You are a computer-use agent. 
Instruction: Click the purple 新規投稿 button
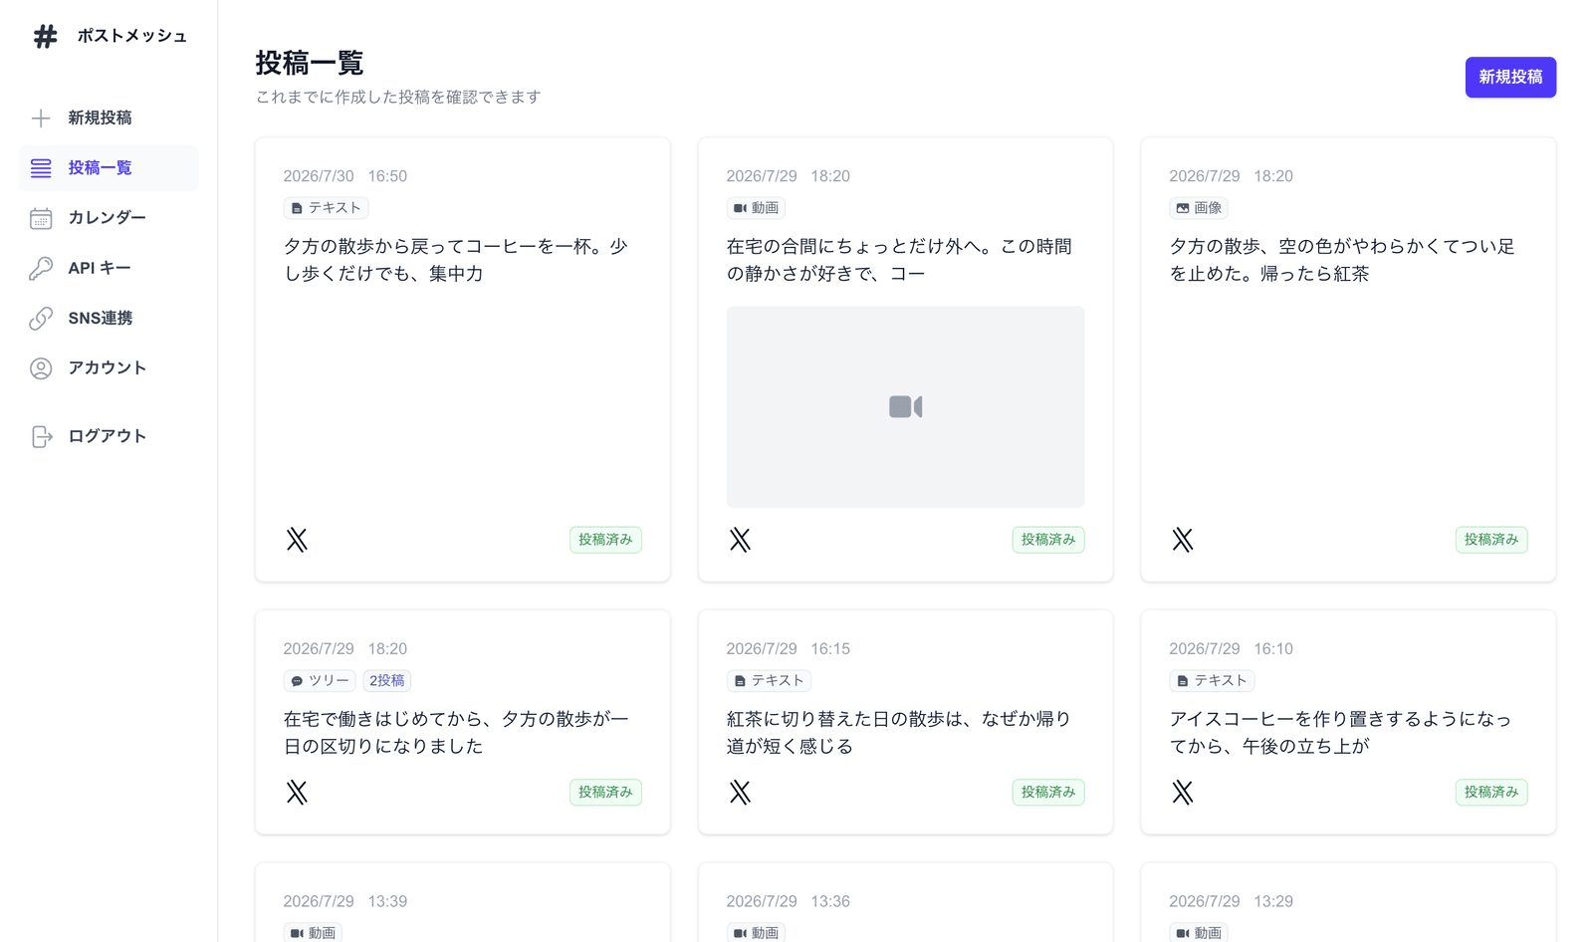(1510, 78)
